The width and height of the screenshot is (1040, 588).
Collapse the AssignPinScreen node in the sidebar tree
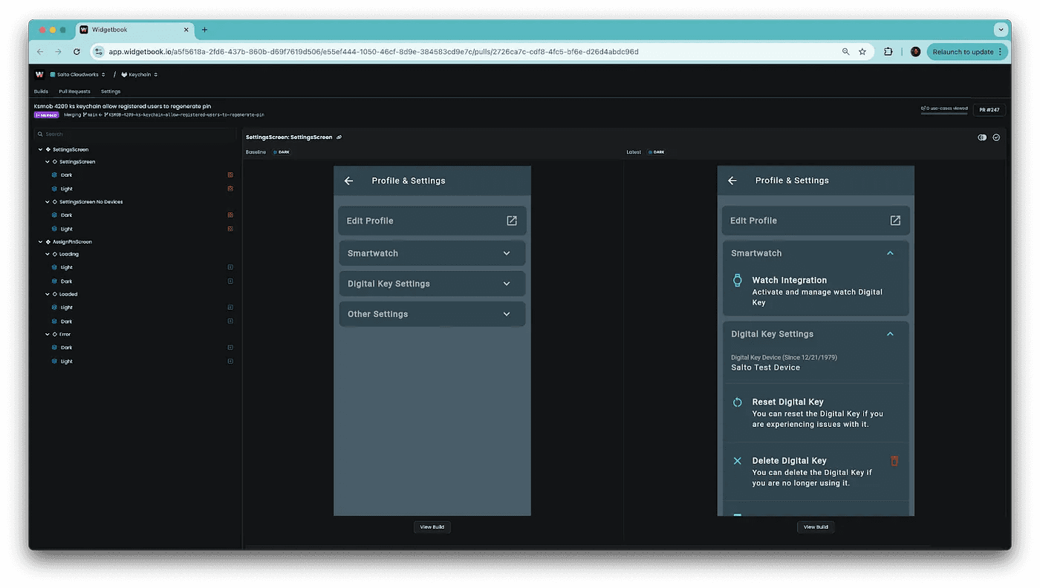[x=40, y=241]
